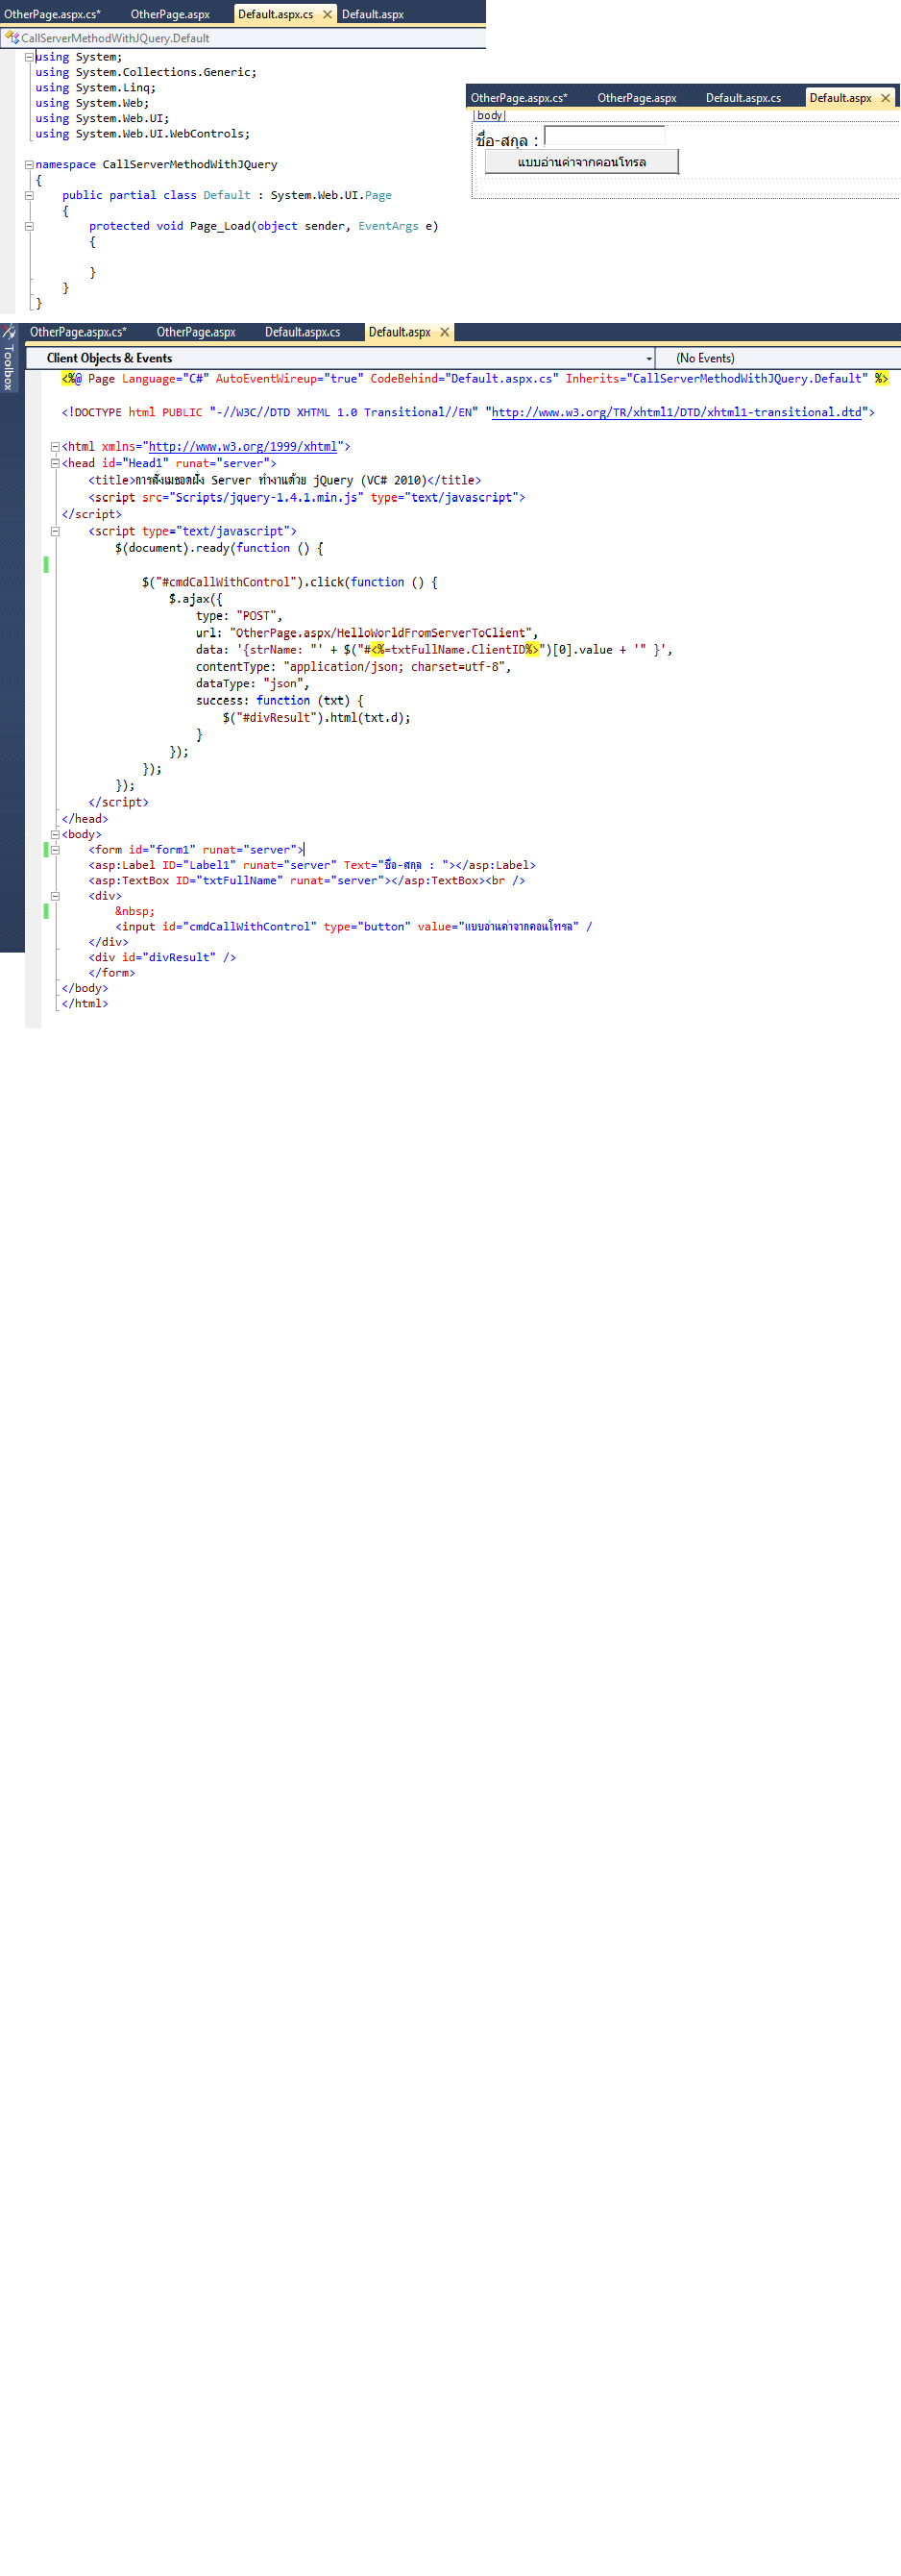Click the Page directive line in source

(x=475, y=379)
